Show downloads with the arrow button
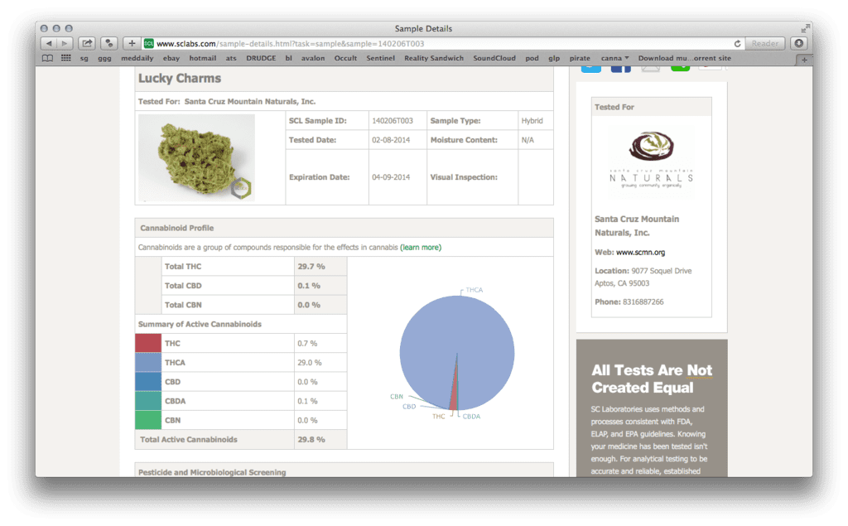 coord(799,43)
